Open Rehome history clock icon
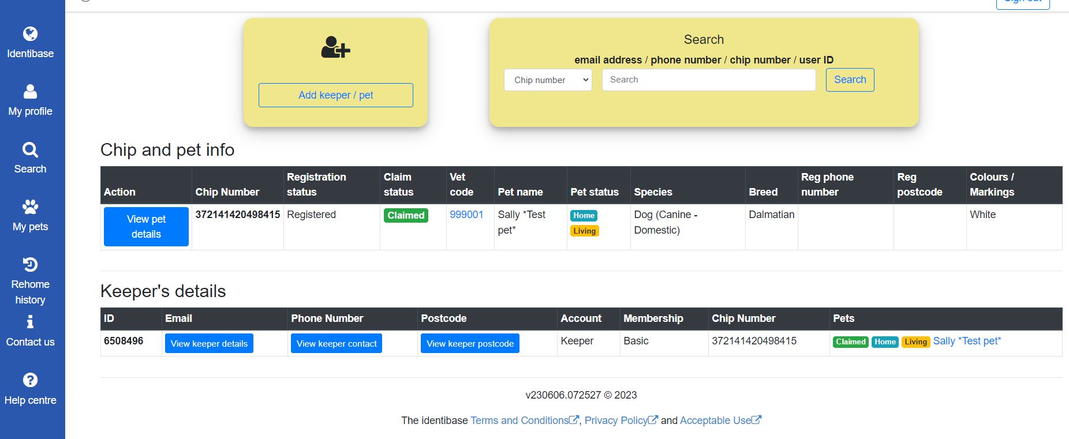This screenshot has height=439, width=1069. (x=30, y=265)
